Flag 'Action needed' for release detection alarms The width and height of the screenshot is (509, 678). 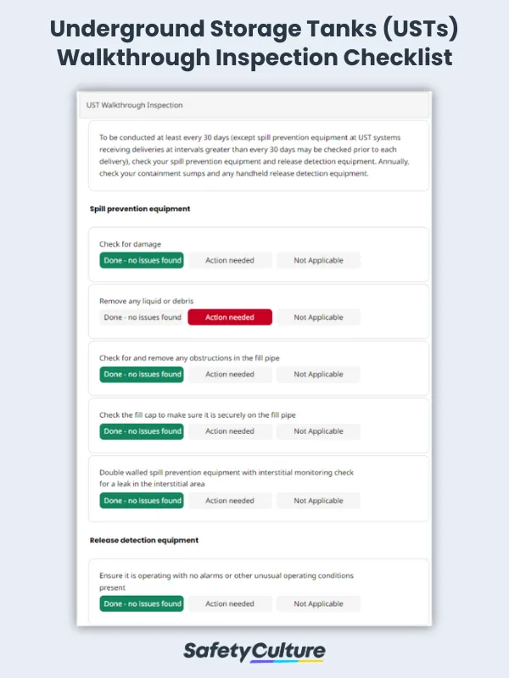230,603
